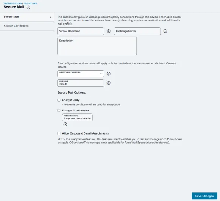Image resolution: width=220 pixels, height=201 pixels.
Task: Focus the Exchange Server input field
Action: [x=137, y=31]
